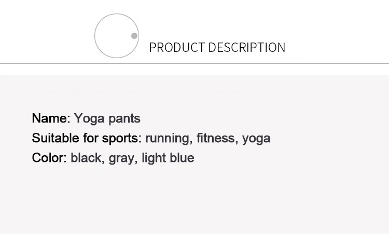The width and height of the screenshot is (389, 245).
Task: Click the "Color:" label
Action: 49,158
